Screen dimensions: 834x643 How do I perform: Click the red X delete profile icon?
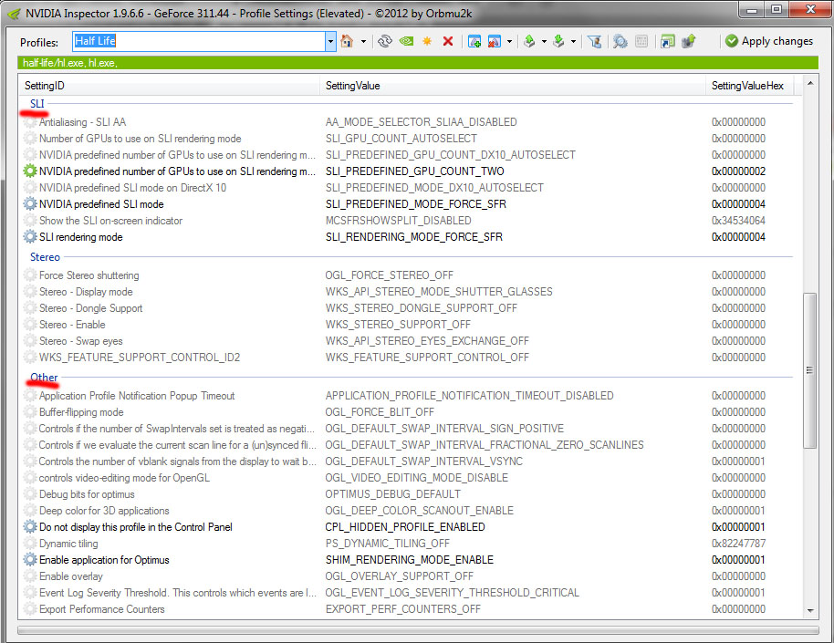pyautogui.click(x=448, y=41)
